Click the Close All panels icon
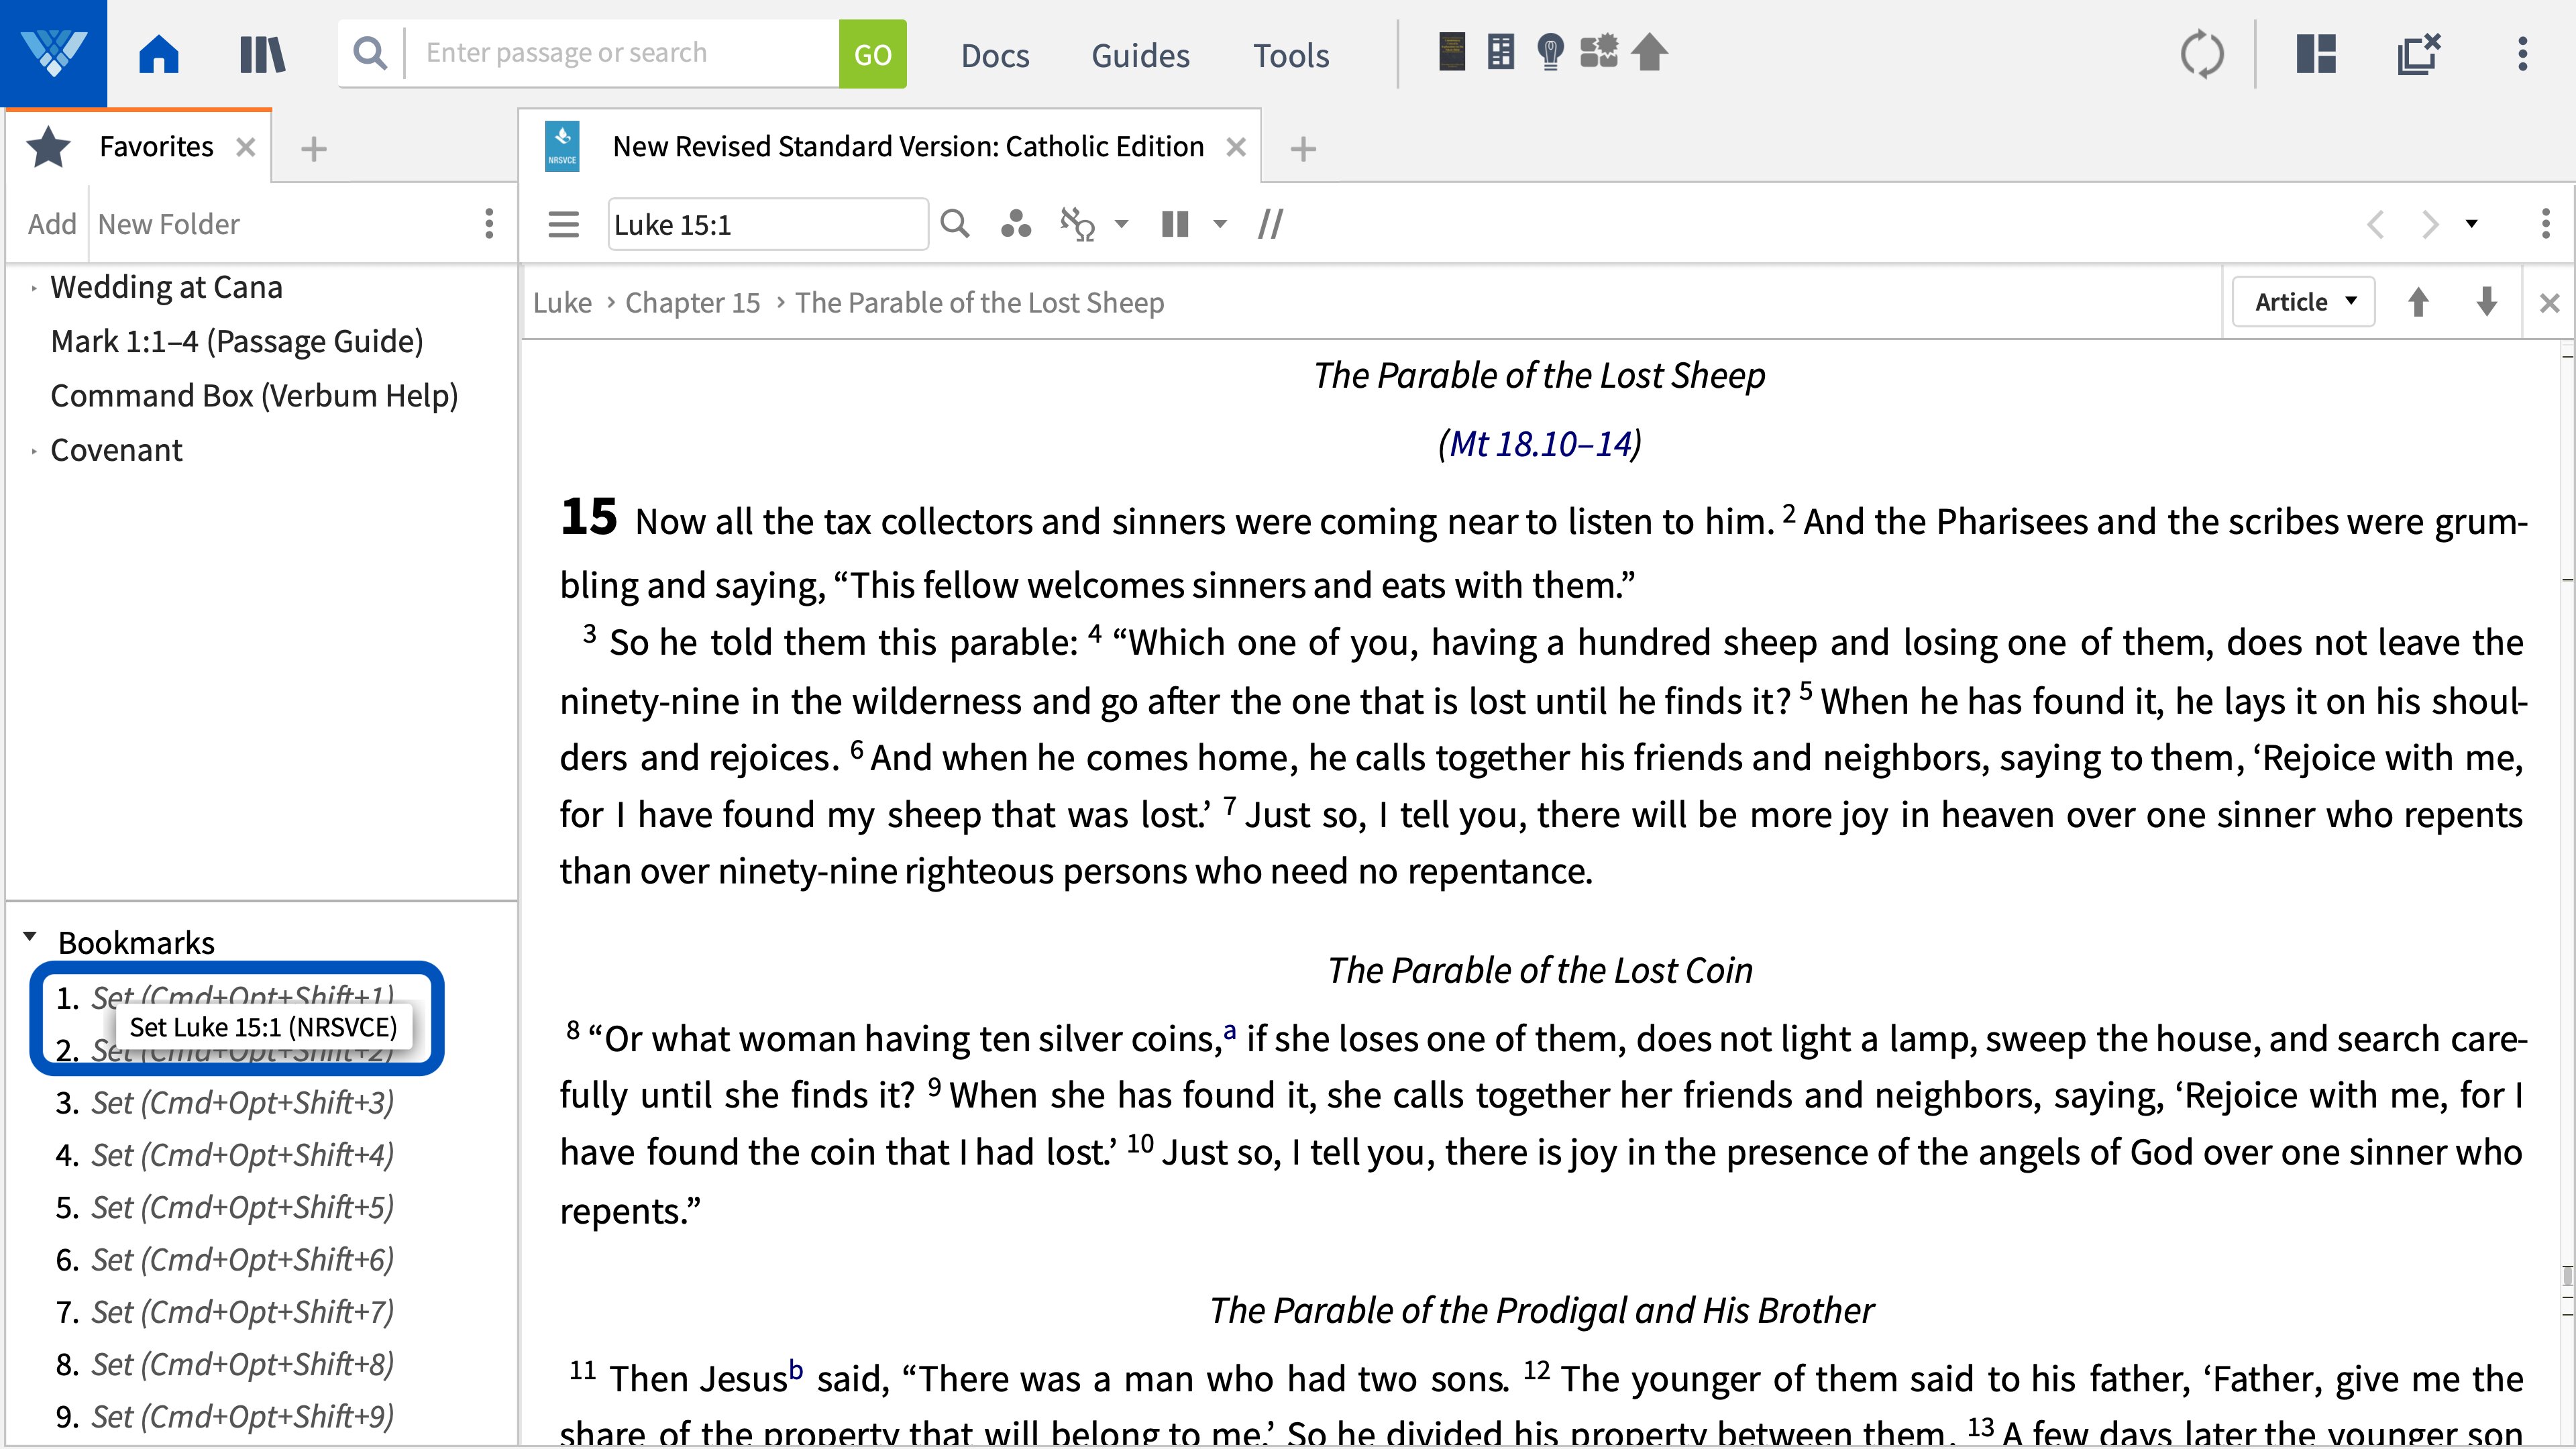Viewport: 2576px width, 1449px height. tap(2419, 54)
